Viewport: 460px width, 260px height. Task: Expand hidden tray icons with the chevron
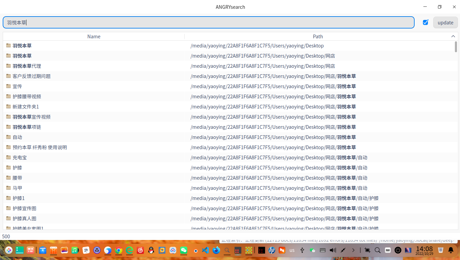coord(353,250)
